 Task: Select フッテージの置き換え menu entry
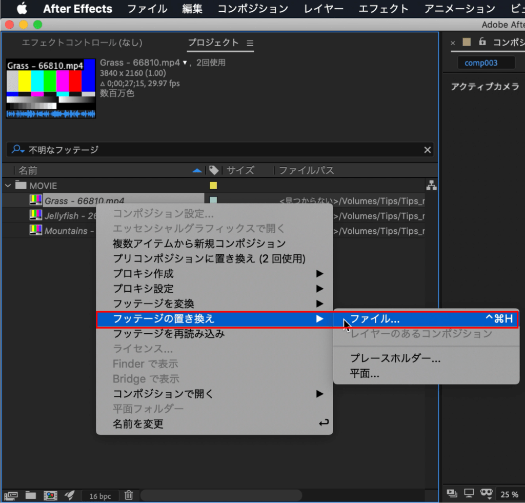214,319
